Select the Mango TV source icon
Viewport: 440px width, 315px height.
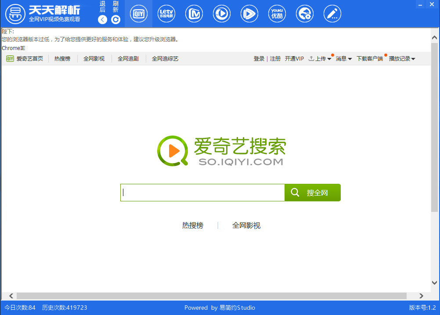194,14
